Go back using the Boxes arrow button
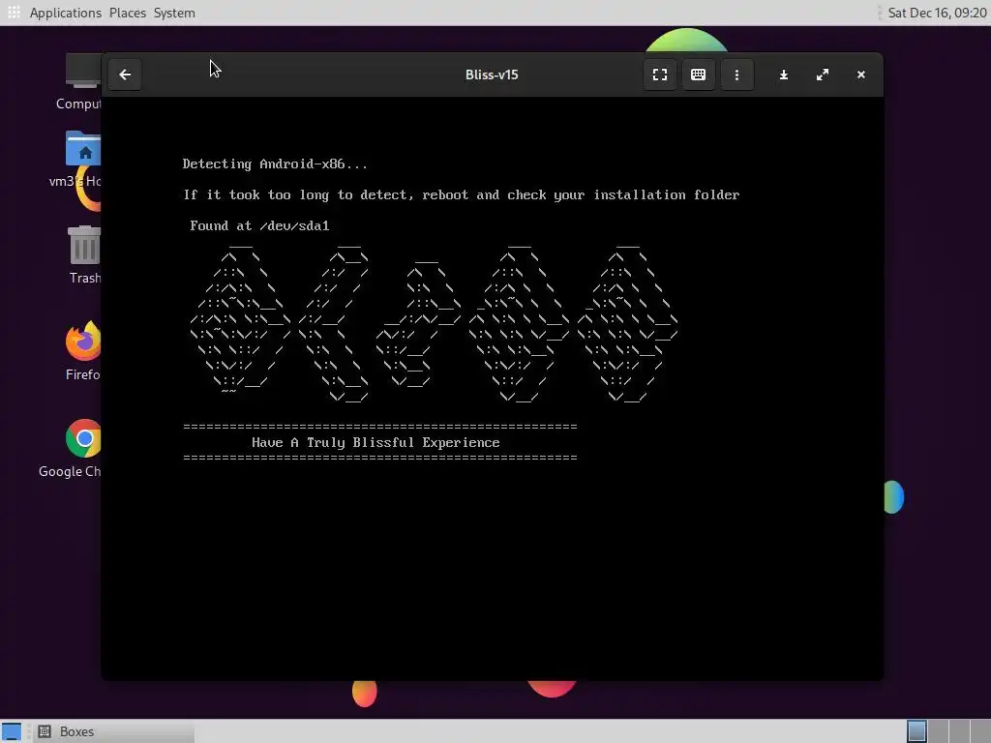Viewport: 991px width, 743px height. point(125,74)
